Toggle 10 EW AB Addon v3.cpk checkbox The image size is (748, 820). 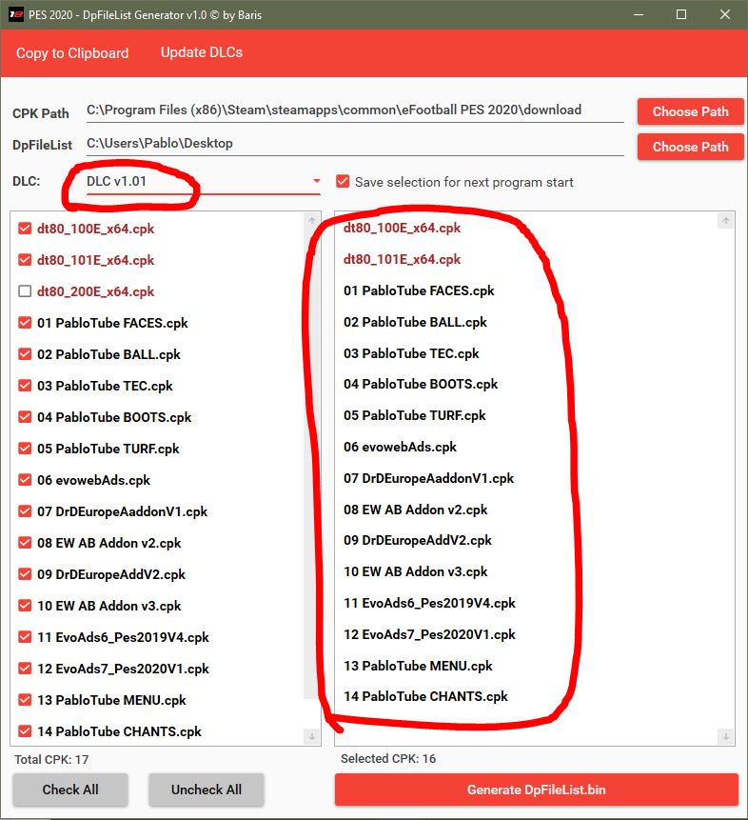(25, 605)
